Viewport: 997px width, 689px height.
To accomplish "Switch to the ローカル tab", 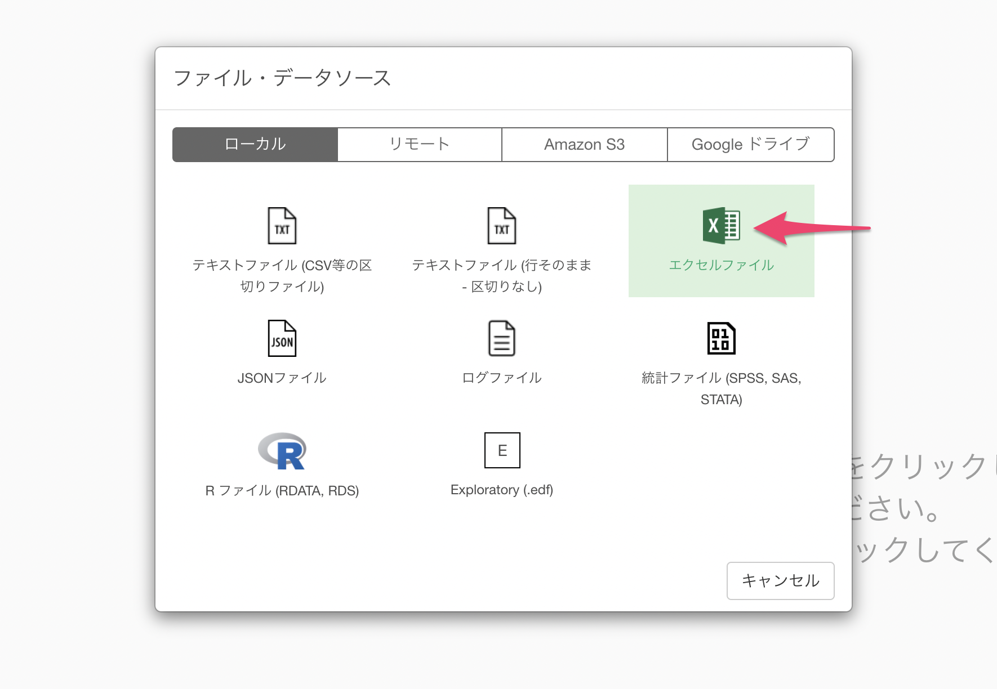I will [x=255, y=145].
